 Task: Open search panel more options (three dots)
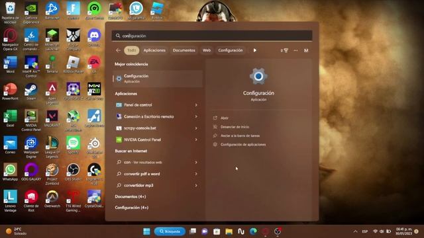(x=295, y=50)
